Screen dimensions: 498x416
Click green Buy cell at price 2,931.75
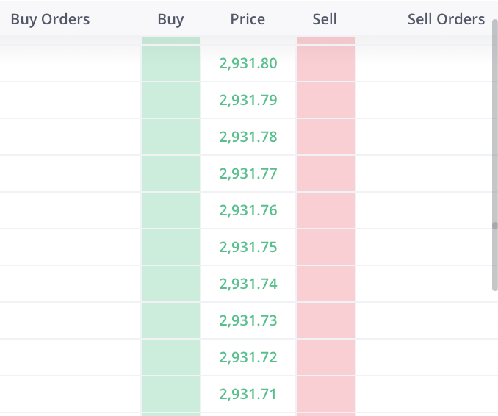pyautogui.click(x=170, y=247)
